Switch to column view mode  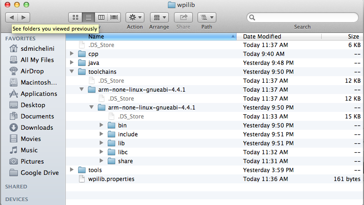101,17
